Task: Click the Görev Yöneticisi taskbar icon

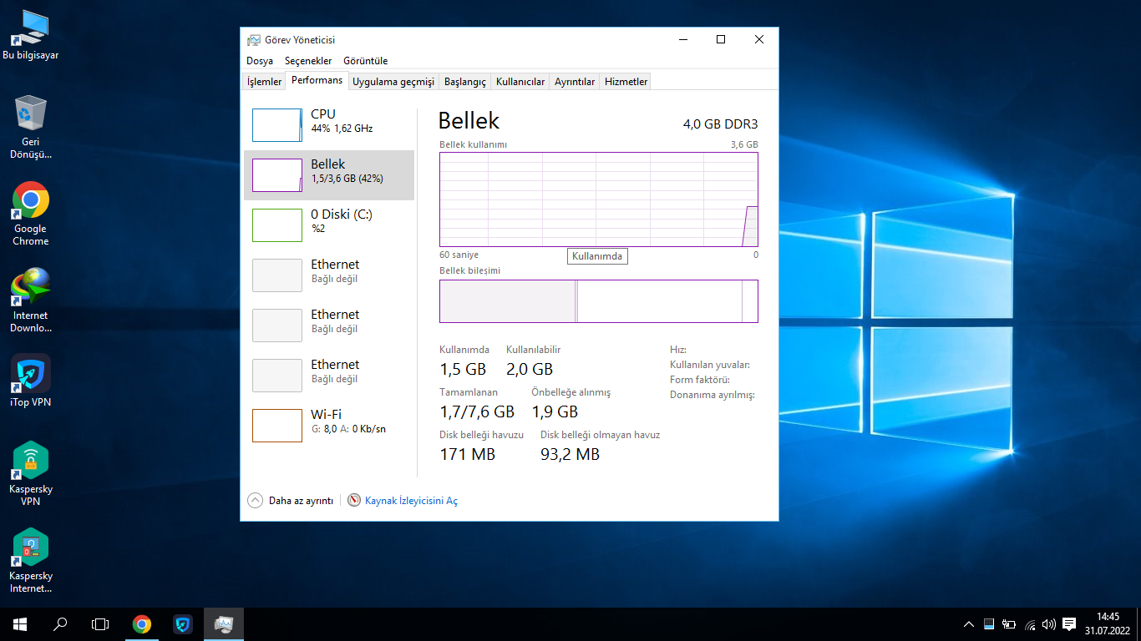Action: tap(223, 624)
